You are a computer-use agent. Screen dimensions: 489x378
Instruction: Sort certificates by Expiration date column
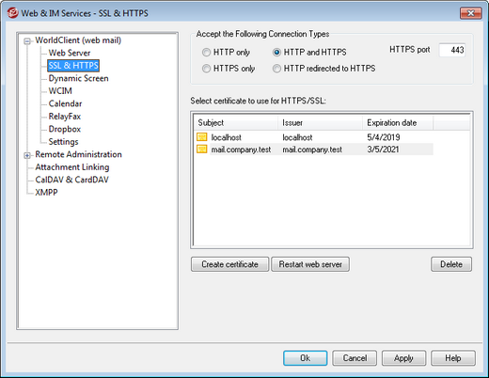tap(398, 122)
